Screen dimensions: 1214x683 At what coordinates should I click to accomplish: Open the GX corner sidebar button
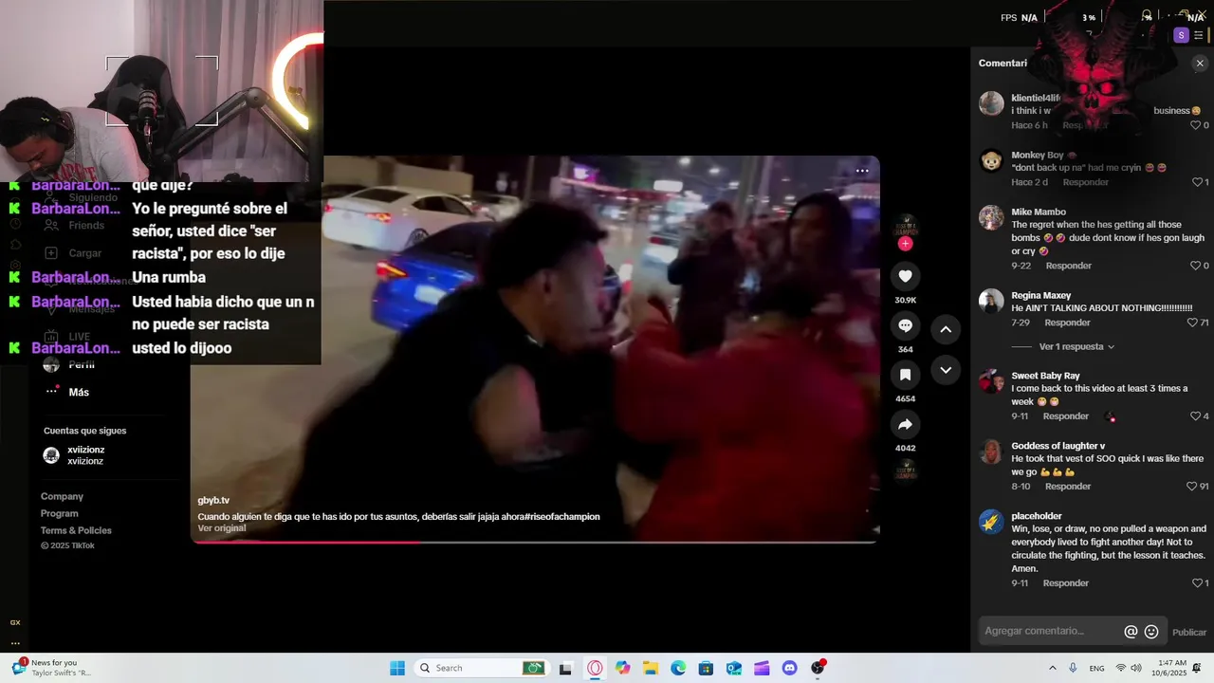[15, 622]
